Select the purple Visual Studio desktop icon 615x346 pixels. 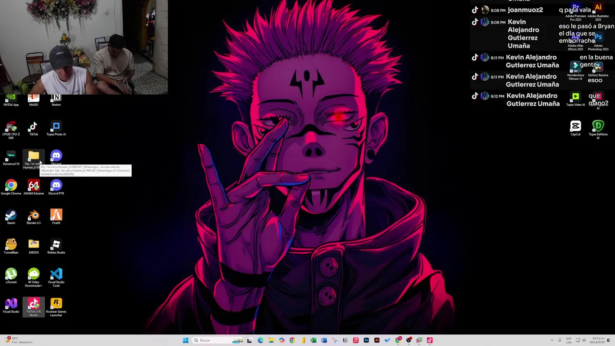11,306
